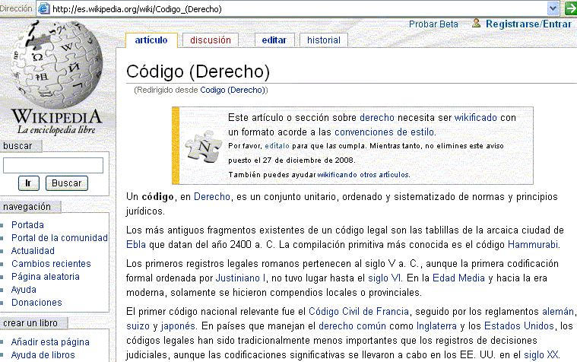The image size is (577, 362).
Task: Click the Ñ puzzle piece icon
Action: (204, 146)
